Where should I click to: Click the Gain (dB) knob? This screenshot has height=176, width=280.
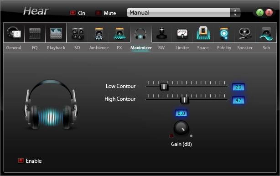(181, 128)
